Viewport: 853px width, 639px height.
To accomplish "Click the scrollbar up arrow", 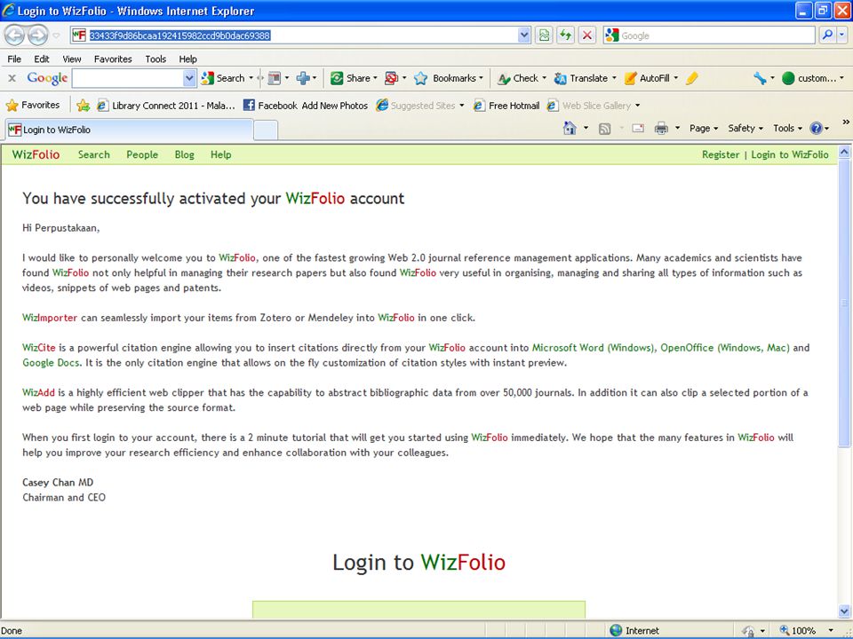I will (x=844, y=152).
